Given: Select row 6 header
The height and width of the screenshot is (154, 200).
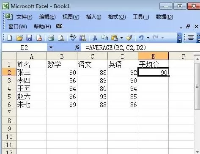Looking at the screenshot, I should 9,104.
